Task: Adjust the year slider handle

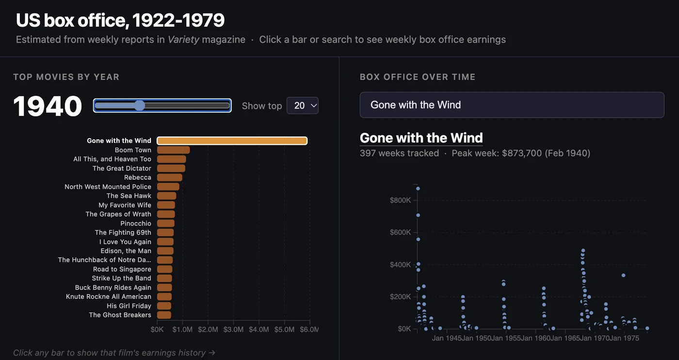Action: pyautogui.click(x=139, y=106)
